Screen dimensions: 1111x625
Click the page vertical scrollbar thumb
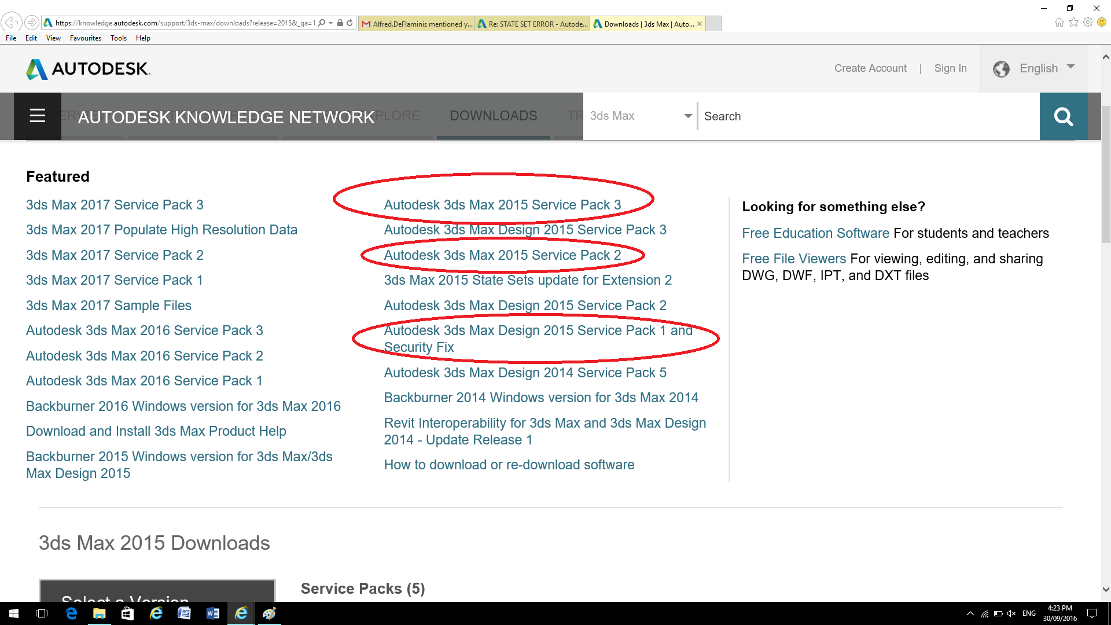click(1105, 174)
